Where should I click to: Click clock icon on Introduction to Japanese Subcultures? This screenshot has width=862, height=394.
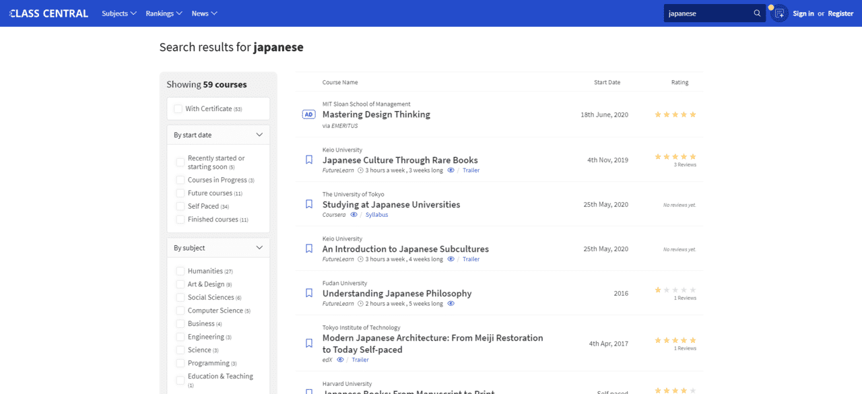[x=360, y=259]
